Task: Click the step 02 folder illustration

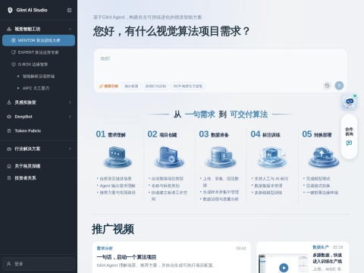Action: (x=169, y=157)
